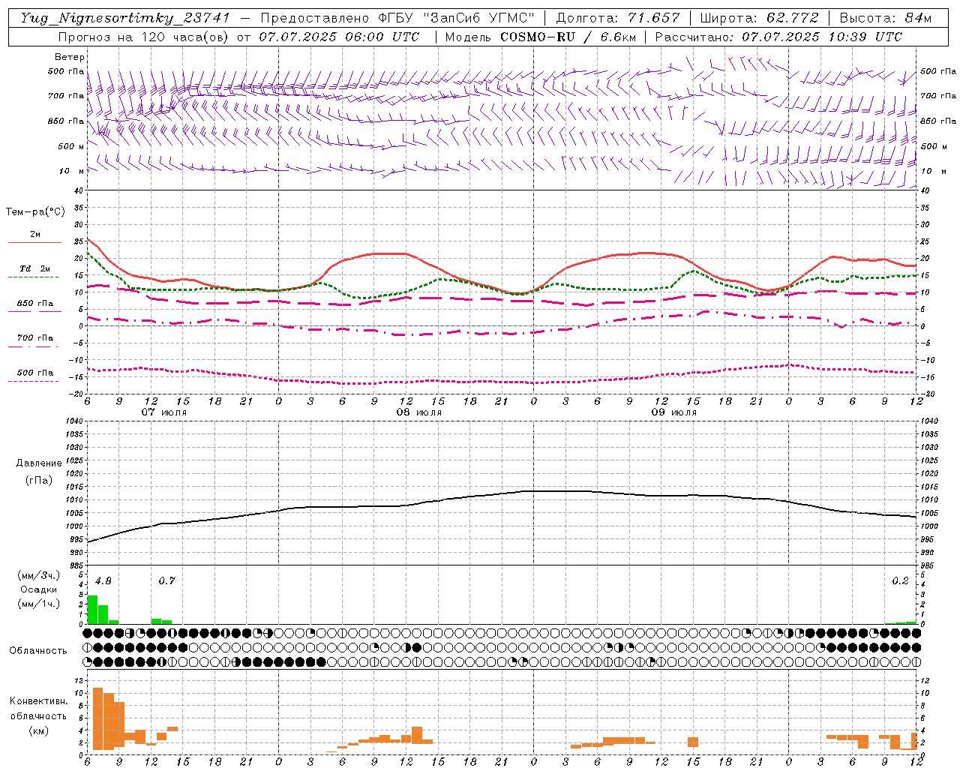This screenshot has width=960, height=768.
Task: Click the precipitation total 0.2
Action: [x=900, y=581]
